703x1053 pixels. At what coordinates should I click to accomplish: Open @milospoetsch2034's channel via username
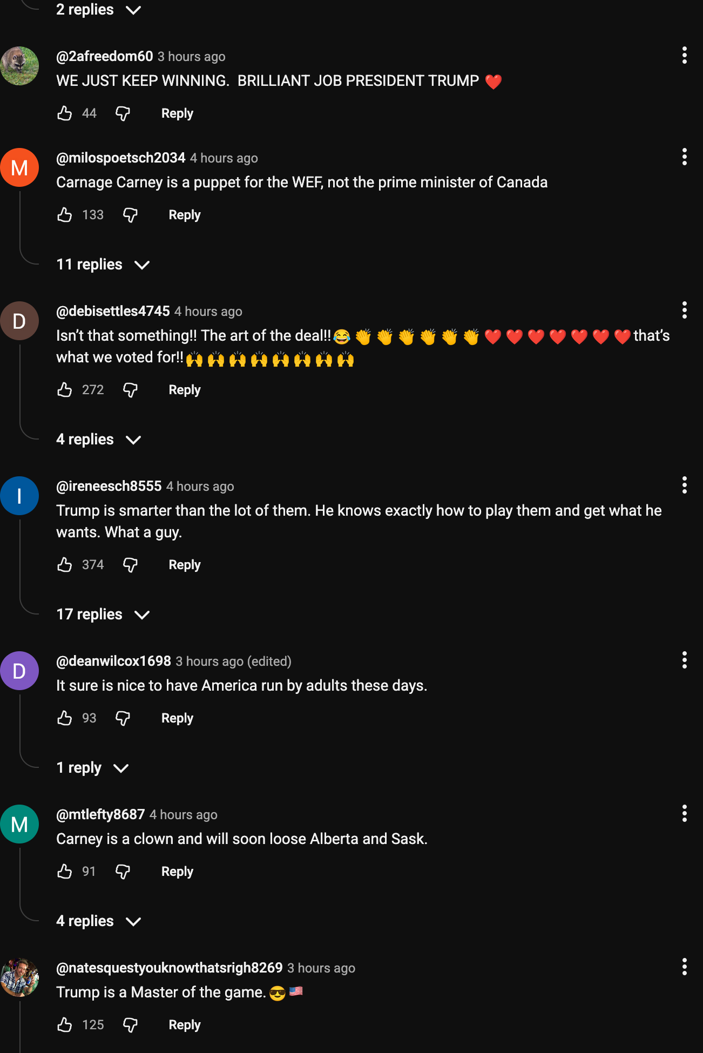click(x=120, y=158)
